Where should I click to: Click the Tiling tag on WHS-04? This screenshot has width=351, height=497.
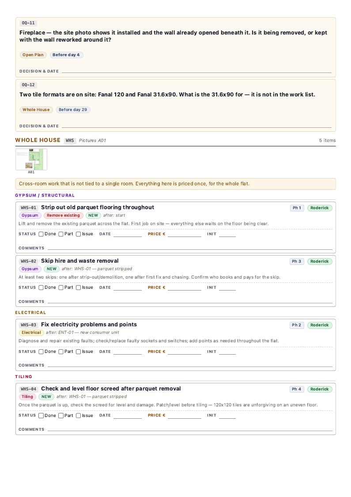27,397
